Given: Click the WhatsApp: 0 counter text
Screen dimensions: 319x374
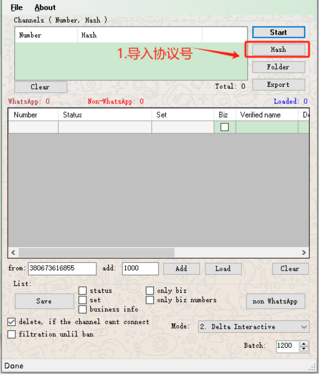Looking at the screenshot, I should pos(29,101).
